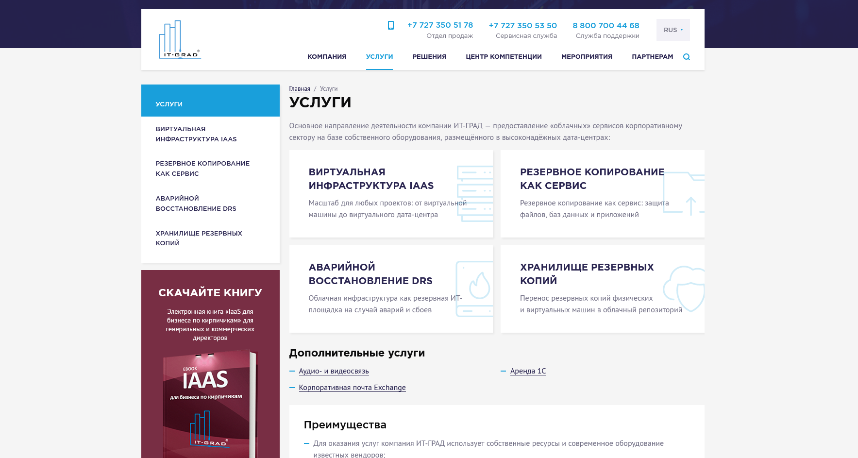Image resolution: width=858 pixels, height=458 pixels.
Task: Open the Услуги menu item
Action: pyautogui.click(x=379, y=57)
